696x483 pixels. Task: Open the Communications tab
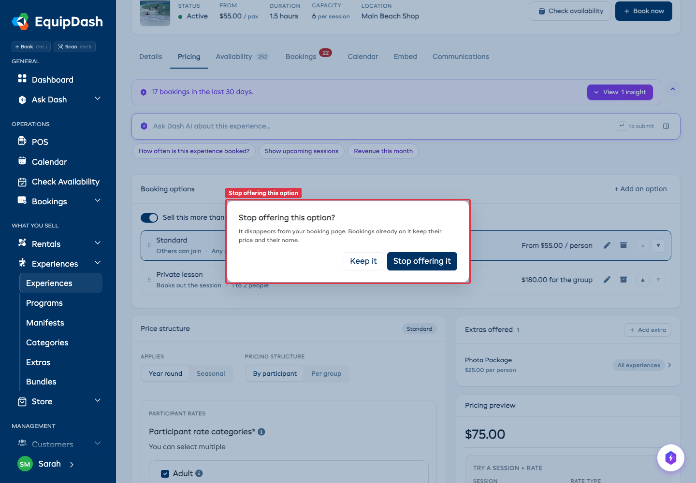tap(461, 57)
